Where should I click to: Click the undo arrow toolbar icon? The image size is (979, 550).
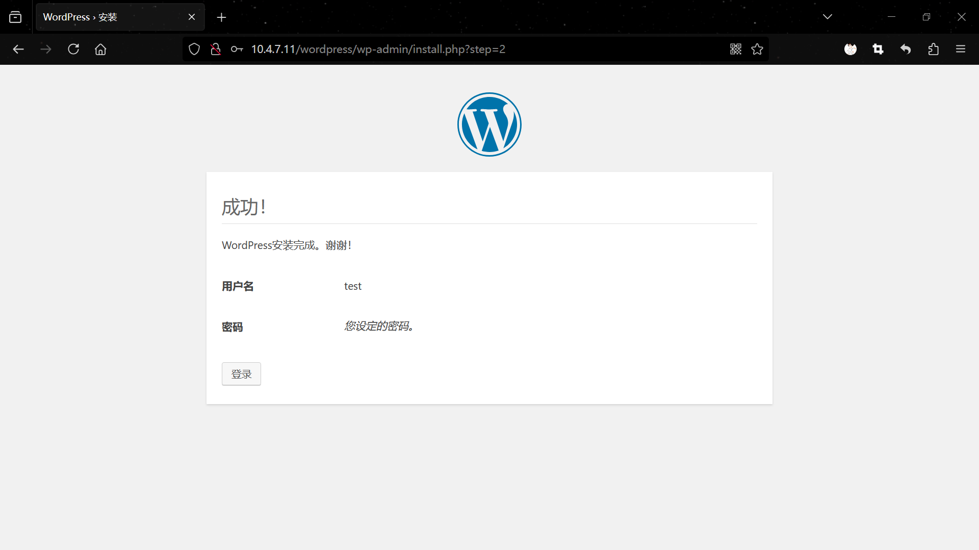pyautogui.click(x=906, y=49)
